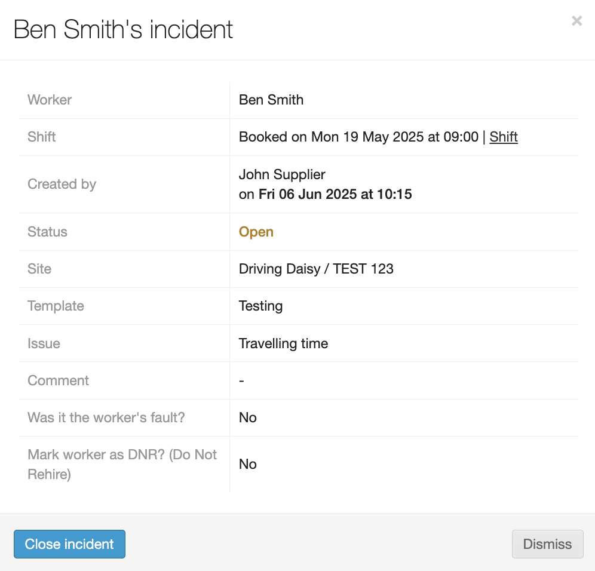The height and width of the screenshot is (571, 595).
Task: Dismiss the incident dialog
Action: pos(547,544)
